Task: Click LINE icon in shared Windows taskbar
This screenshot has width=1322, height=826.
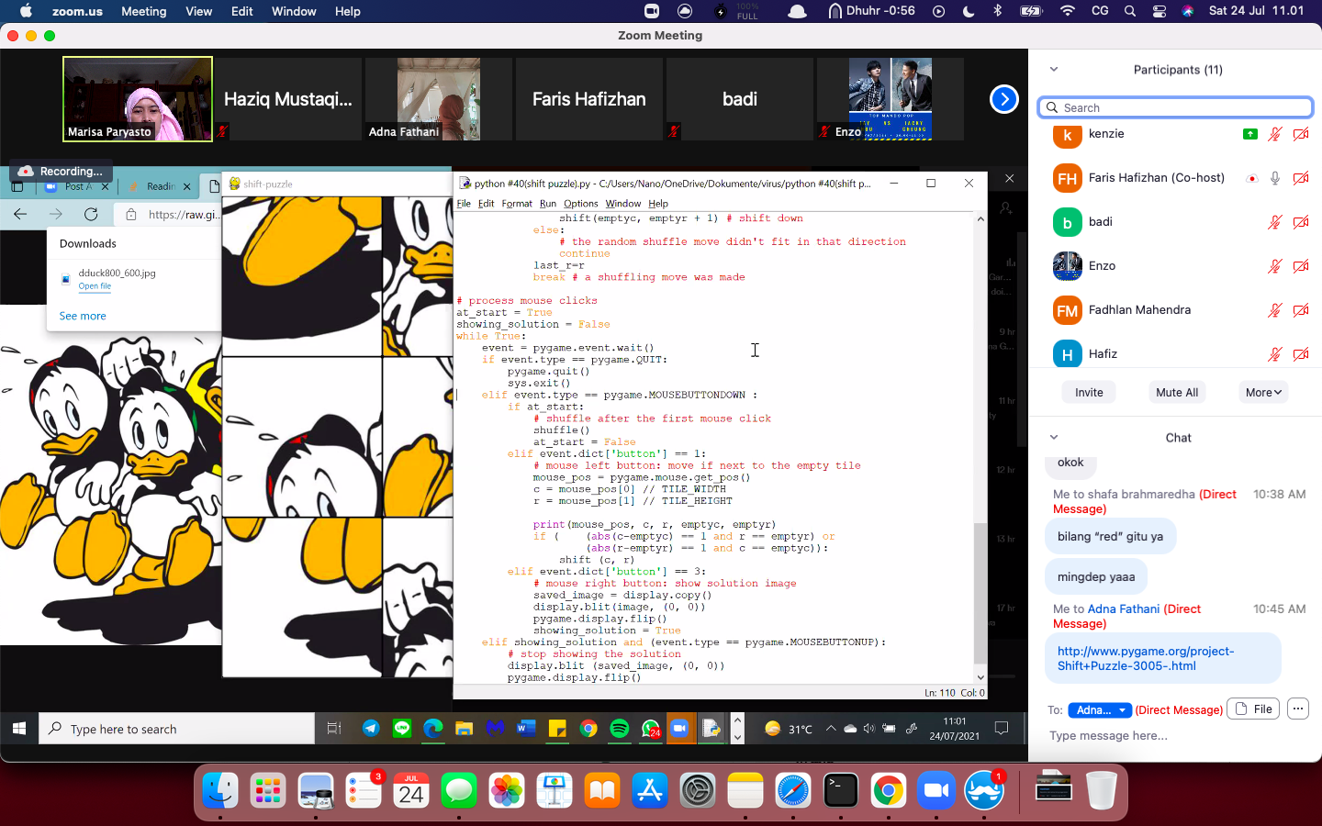Action: tap(402, 729)
